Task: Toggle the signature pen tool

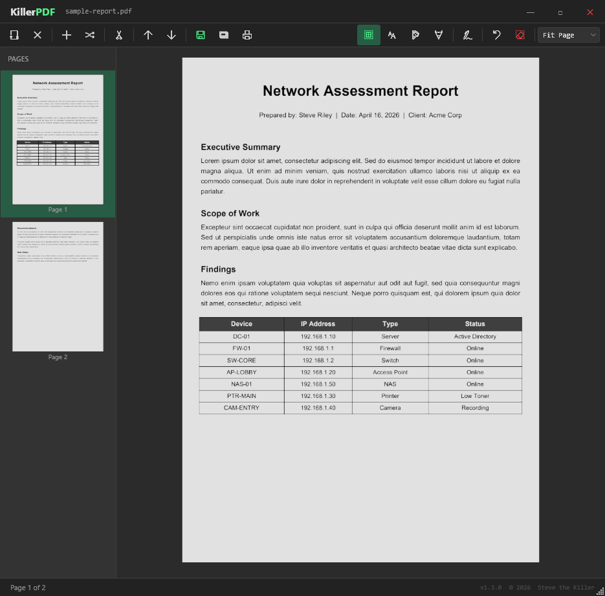Action: tap(468, 35)
